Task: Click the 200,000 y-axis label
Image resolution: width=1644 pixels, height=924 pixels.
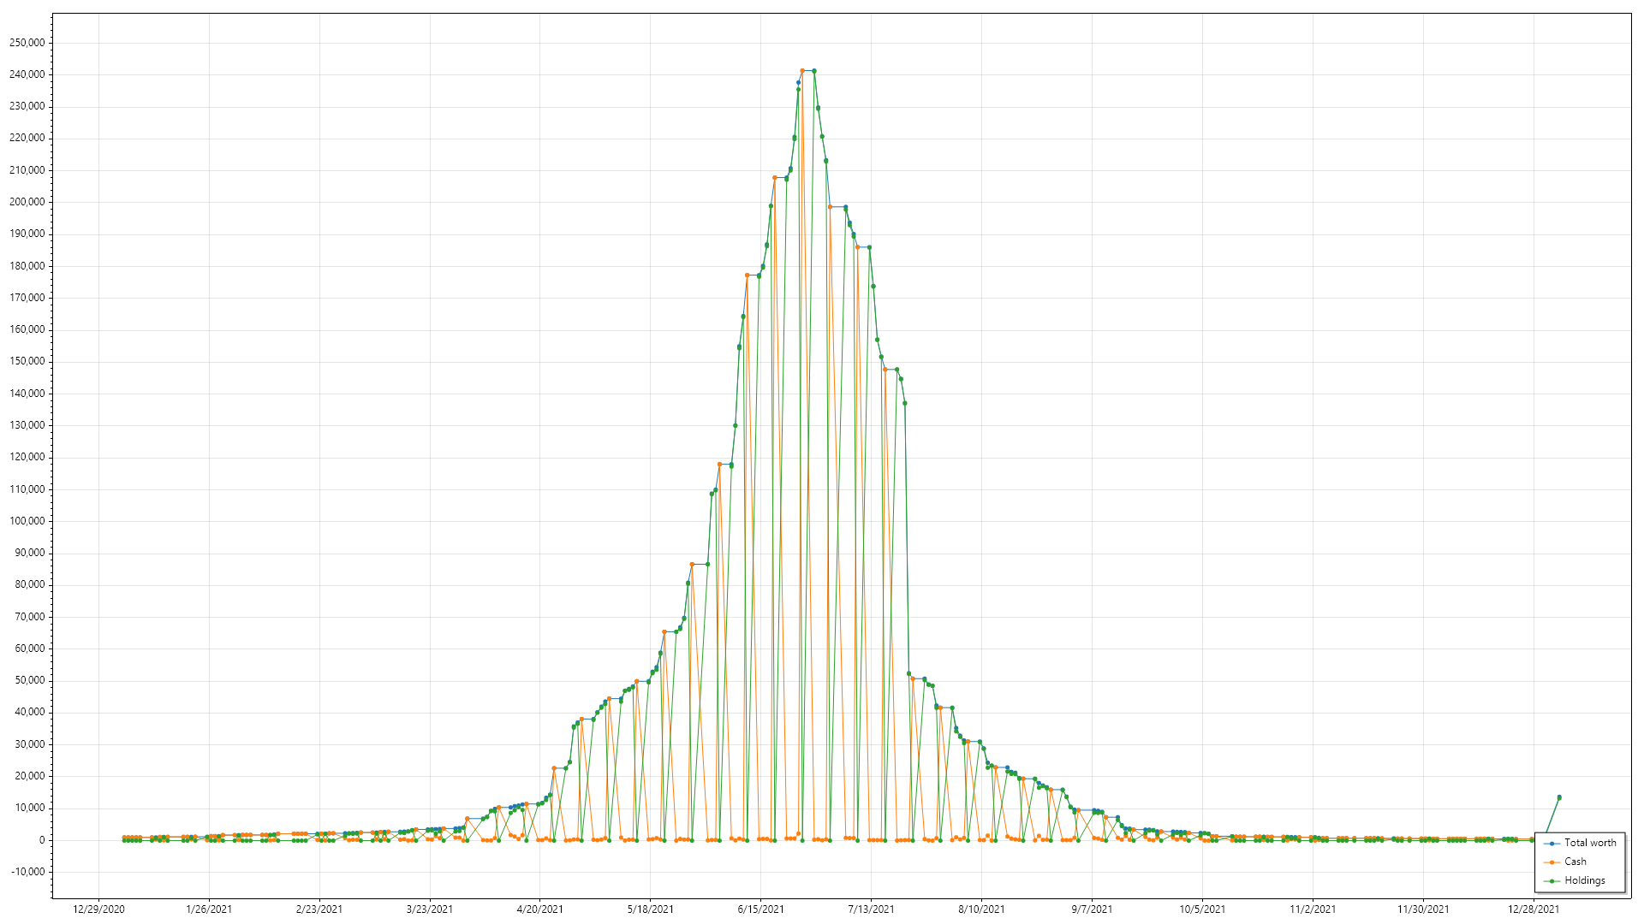Action: pos(27,202)
